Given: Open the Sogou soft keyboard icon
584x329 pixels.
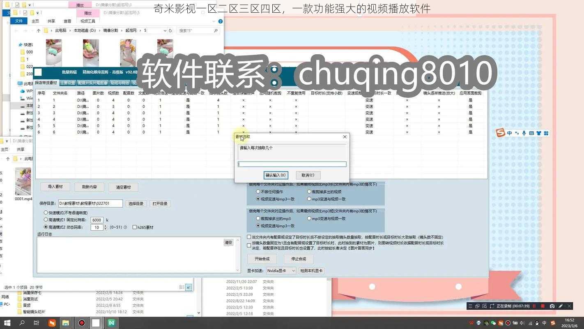Looking at the screenshot, I should pyautogui.click(x=531, y=133).
